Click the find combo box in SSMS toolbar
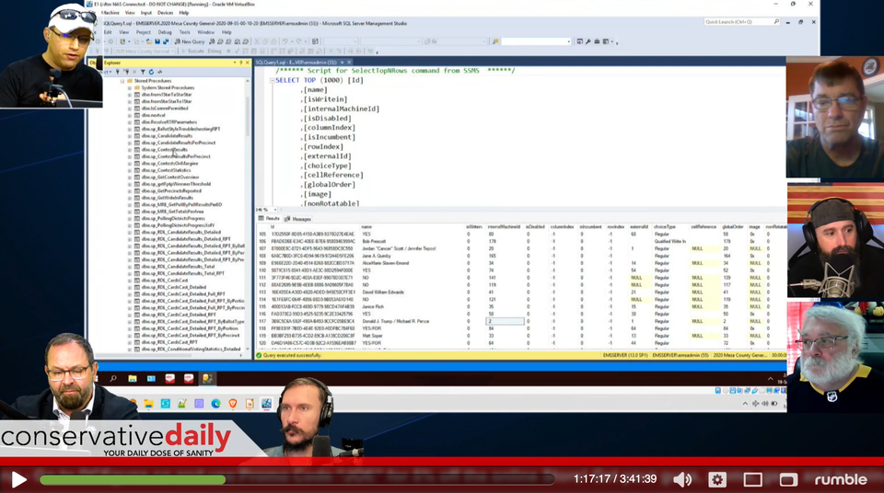 (536, 41)
